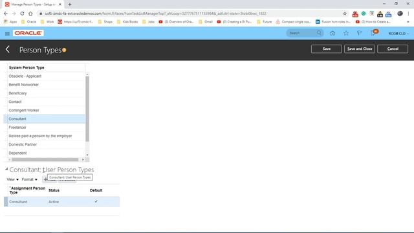The image size is (414, 233).
Task: Open the Apps bookmarks shortcut
Action: coord(10,21)
